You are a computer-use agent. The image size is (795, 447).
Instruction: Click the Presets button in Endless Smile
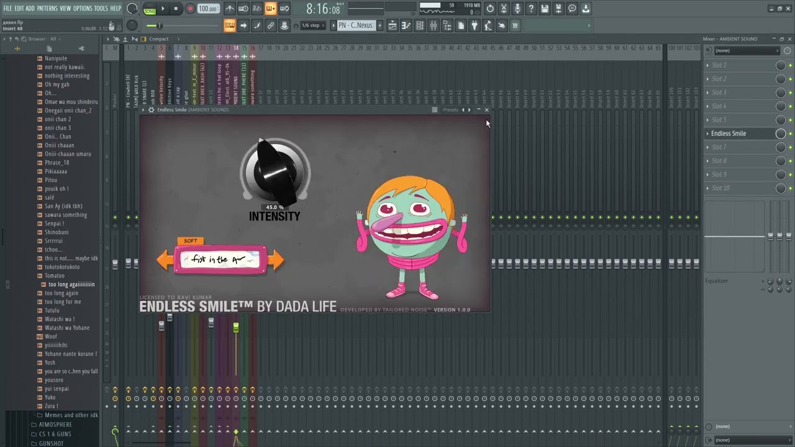[450, 110]
